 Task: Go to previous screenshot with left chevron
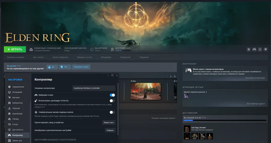pos(167,76)
